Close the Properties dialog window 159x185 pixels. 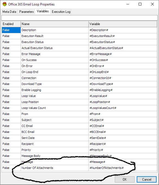coord(152,4)
